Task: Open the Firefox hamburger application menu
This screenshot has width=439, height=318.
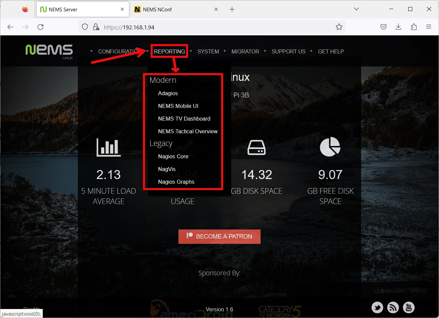Action: pos(429,27)
